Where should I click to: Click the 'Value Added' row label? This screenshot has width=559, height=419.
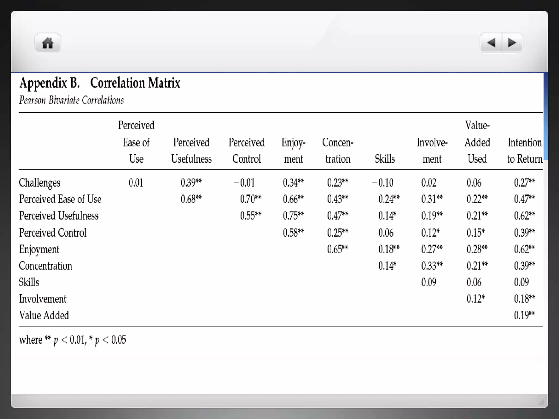[44, 315]
